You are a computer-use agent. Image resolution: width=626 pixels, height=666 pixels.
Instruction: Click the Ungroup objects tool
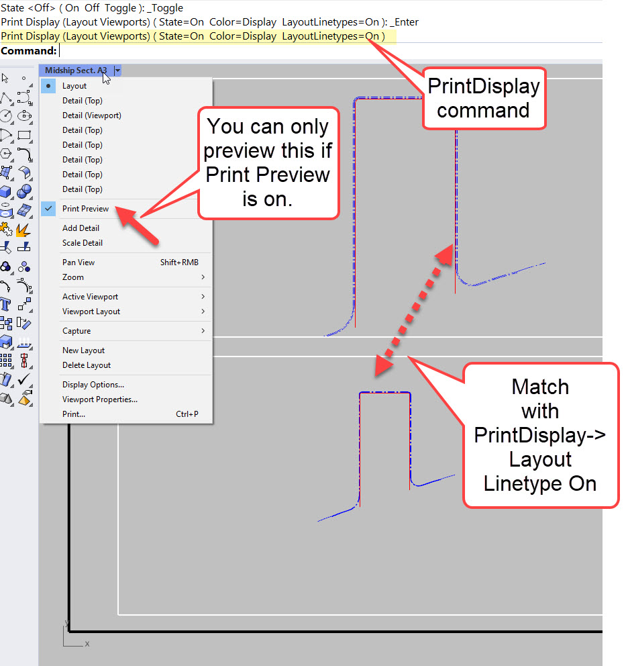pyautogui.click(x=24, y=267)
